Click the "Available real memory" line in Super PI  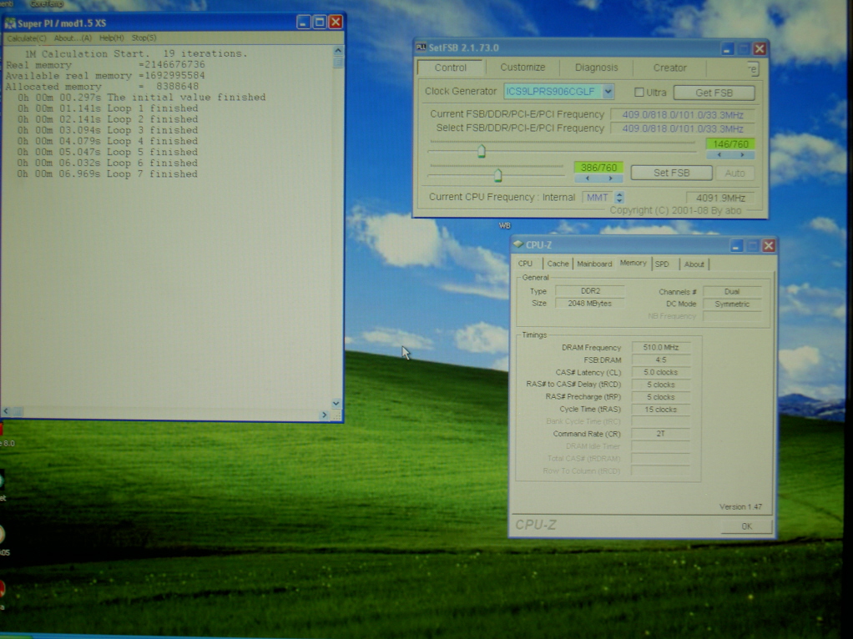(x=105, y=76)
